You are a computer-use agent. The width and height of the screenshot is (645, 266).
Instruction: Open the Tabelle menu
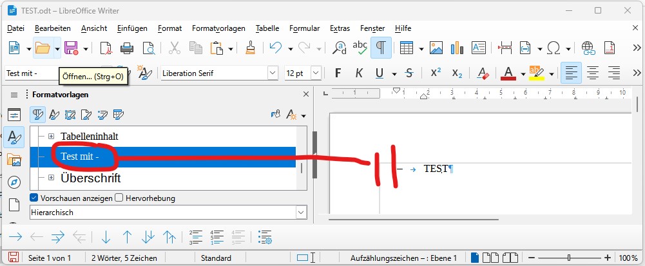point(267,28)
